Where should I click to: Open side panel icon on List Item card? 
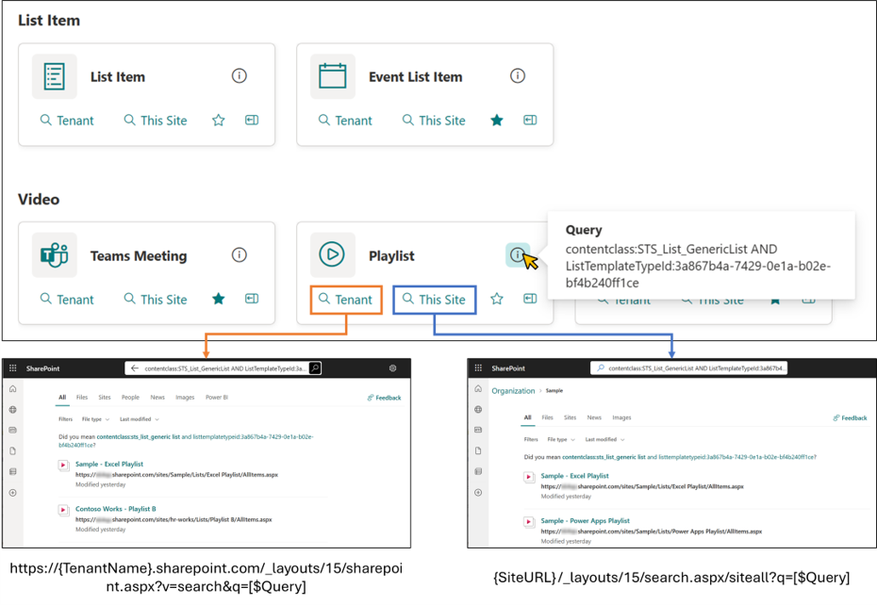(x=252, y=121)
